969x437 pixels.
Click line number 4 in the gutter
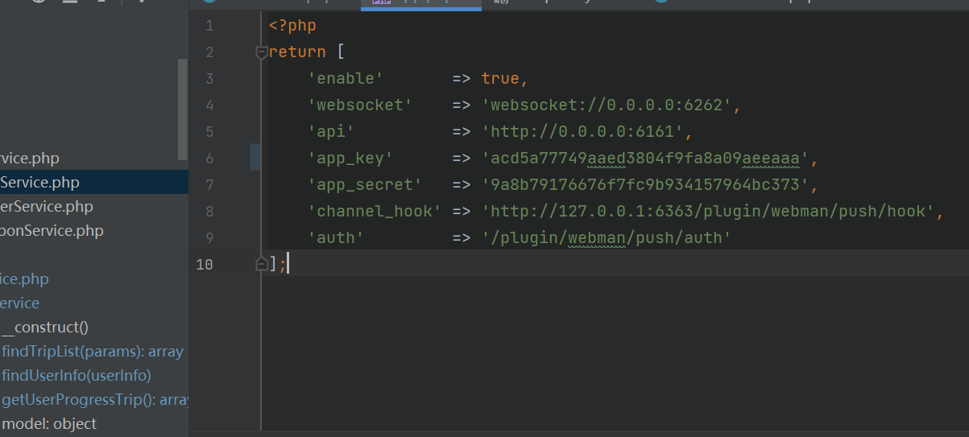point(209,105)
